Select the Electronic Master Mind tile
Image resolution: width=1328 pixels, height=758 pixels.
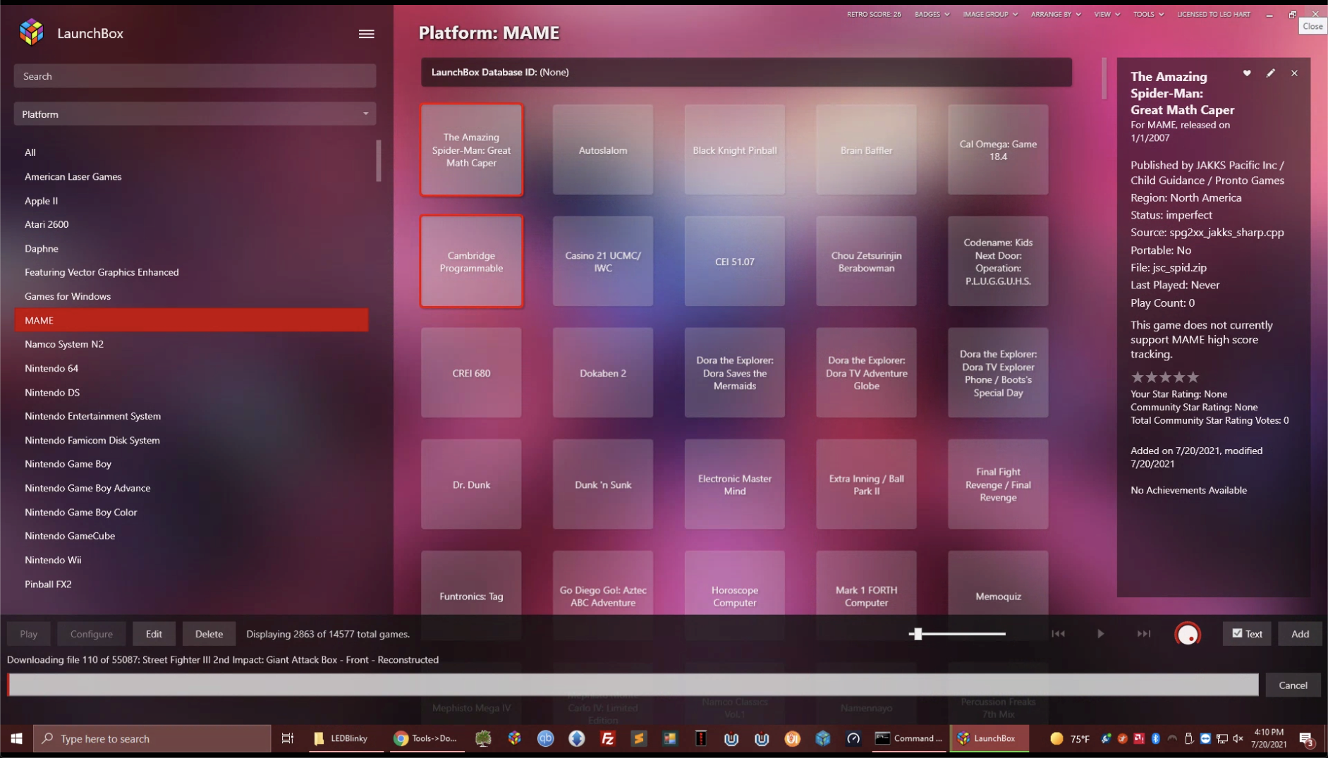click(x=734, y=484)
